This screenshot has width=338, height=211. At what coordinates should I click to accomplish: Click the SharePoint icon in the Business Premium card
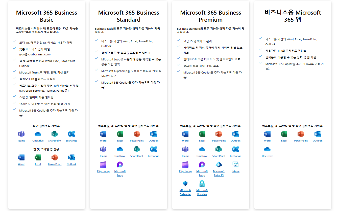pyautogui.click(x=219, y=149)
